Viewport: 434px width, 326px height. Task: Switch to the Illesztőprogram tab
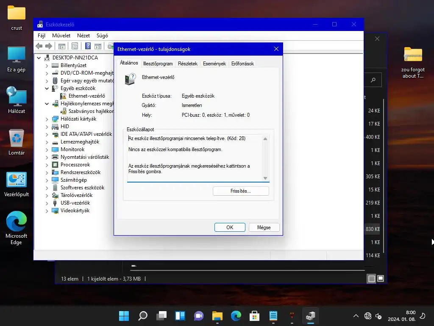coord(158,64)
